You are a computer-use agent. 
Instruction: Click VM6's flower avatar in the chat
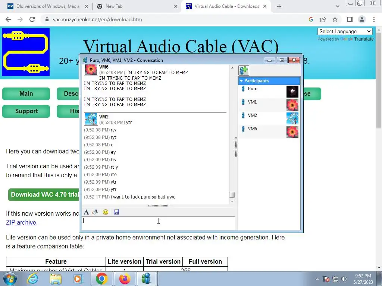click(x=91, y=70)
